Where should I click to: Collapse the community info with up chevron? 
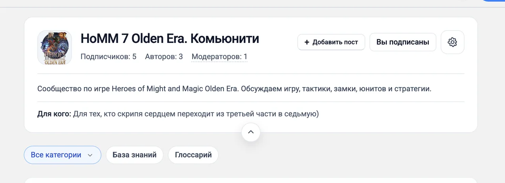click(x=251, y=132)
